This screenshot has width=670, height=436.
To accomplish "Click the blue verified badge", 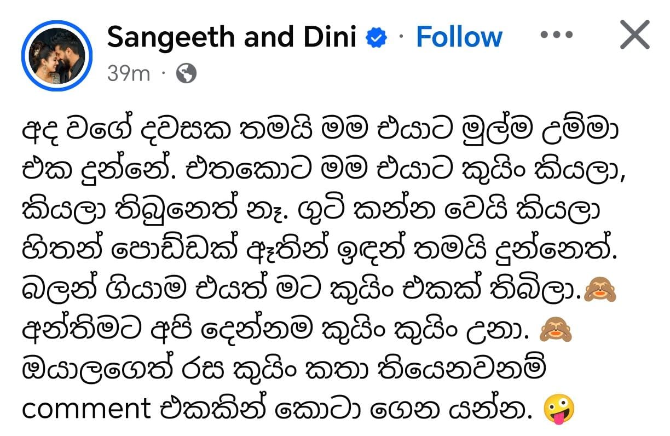I will click(377, 37).
